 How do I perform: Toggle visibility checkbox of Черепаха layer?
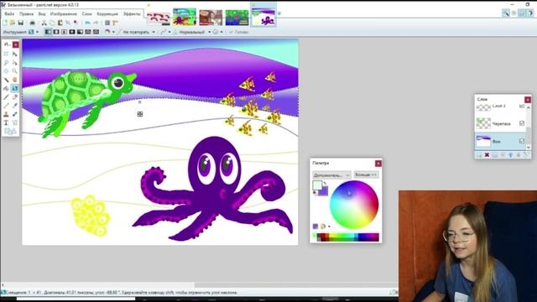point(522,123)
